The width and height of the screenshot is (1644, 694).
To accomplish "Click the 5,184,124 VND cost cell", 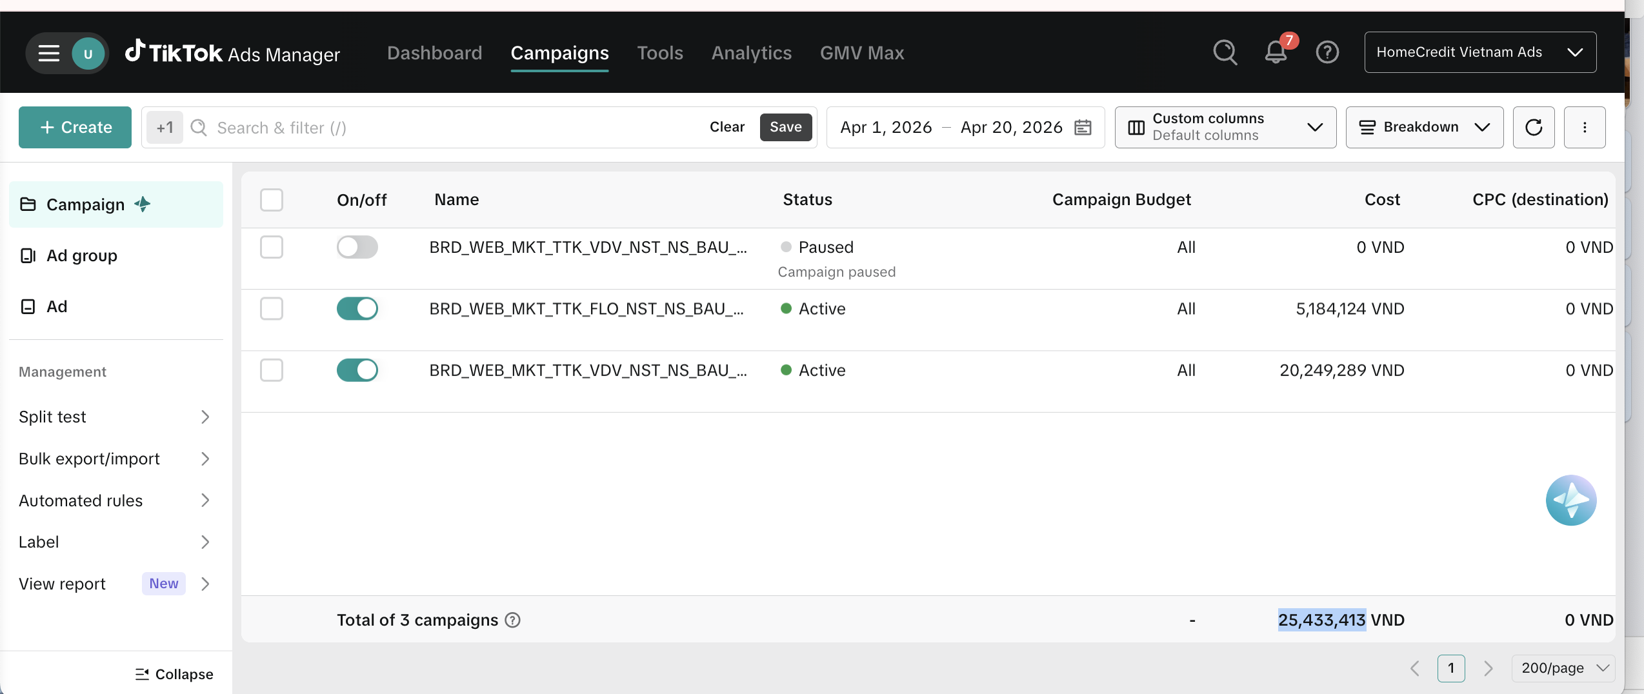I will tap(1350, 309).
